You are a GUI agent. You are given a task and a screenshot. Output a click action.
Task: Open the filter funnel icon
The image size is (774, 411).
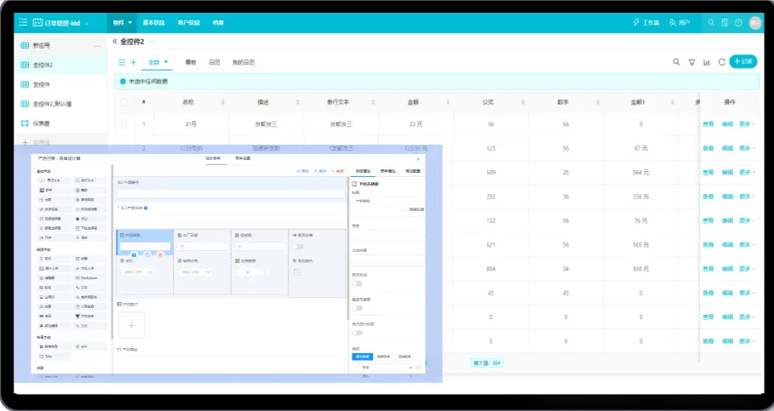coord(691,62)
